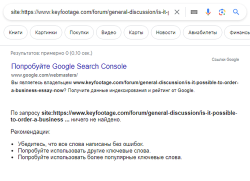This screenshot has width=250, height=181.
Task: Open Попробуйте Google Search Console link
Action: [69, 66]
